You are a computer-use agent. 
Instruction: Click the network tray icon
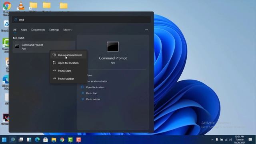(x=226, y=140)
